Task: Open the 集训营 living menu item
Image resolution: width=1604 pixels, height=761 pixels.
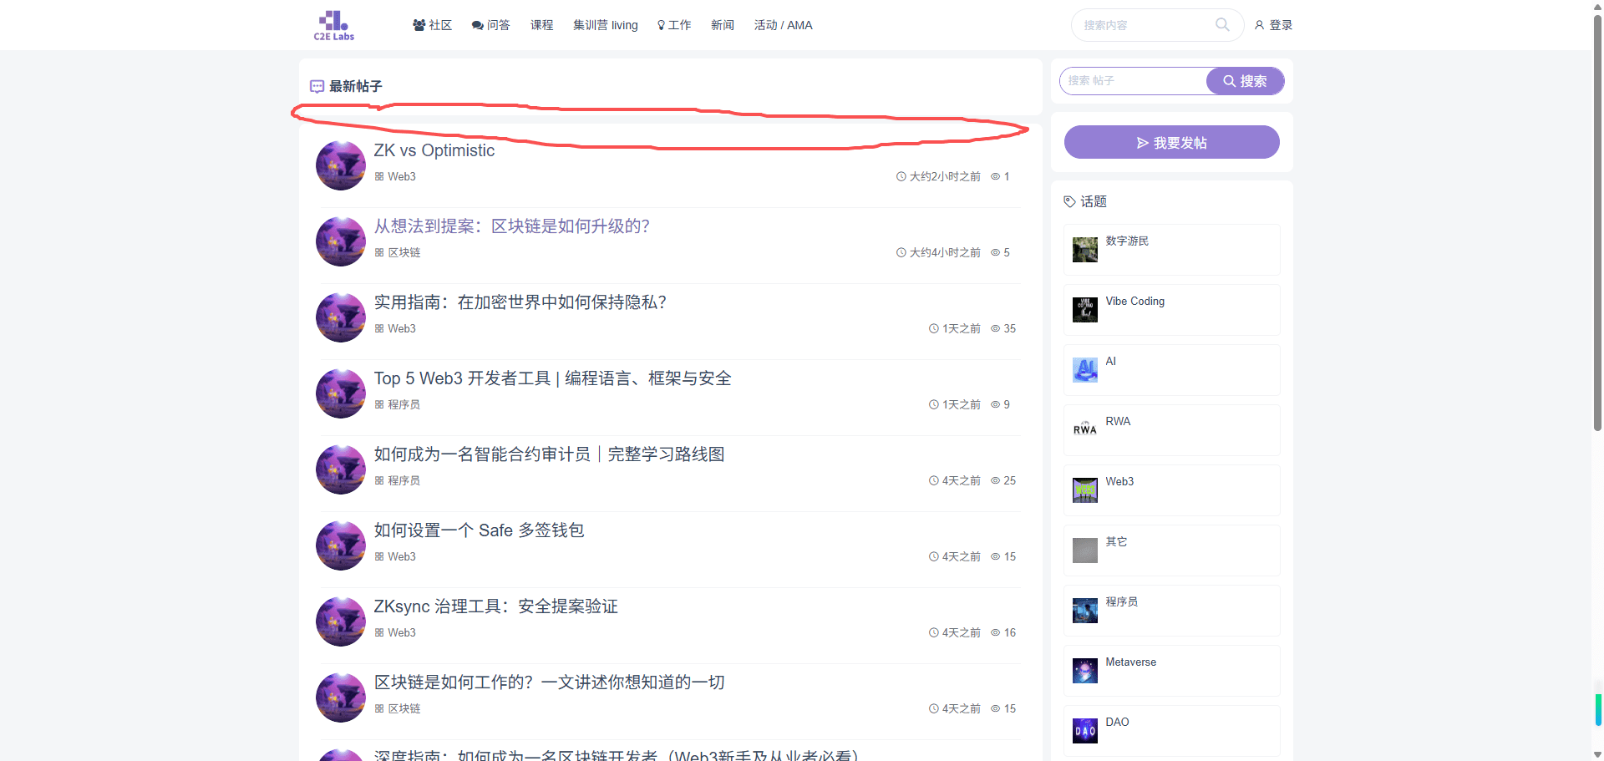Action: pos(605,25)
